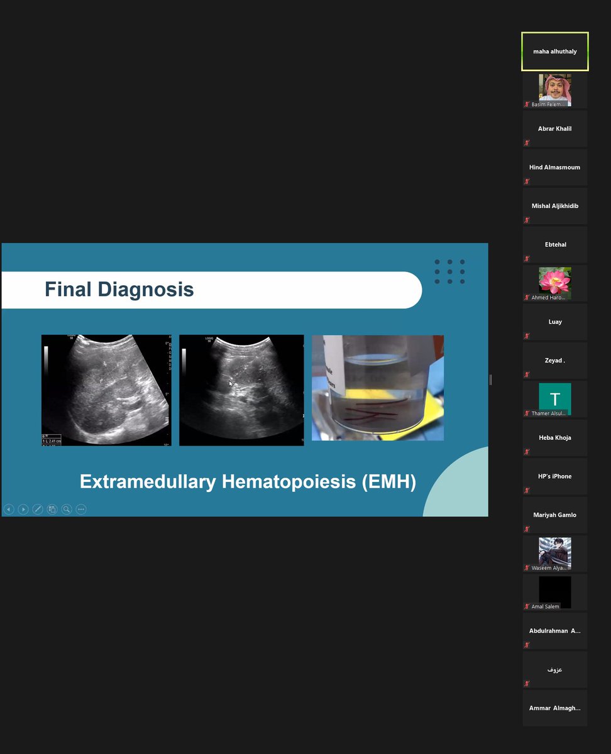Click HP's iPhone participant tile

tap(555, 476)
